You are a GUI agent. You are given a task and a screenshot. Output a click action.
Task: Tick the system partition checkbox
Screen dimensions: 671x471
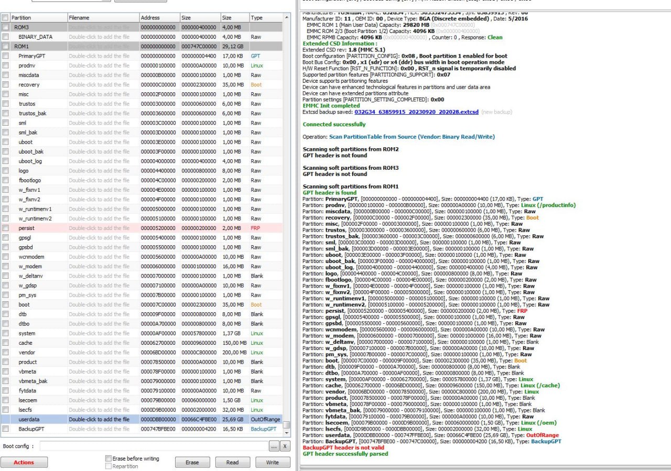click(x=5, y=333)
